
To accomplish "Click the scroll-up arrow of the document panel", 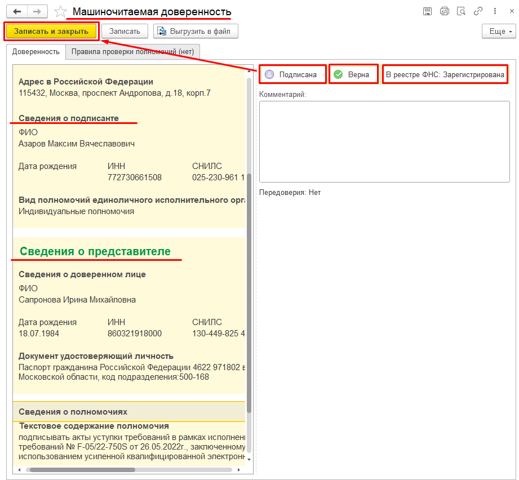I will coord(249,71).
